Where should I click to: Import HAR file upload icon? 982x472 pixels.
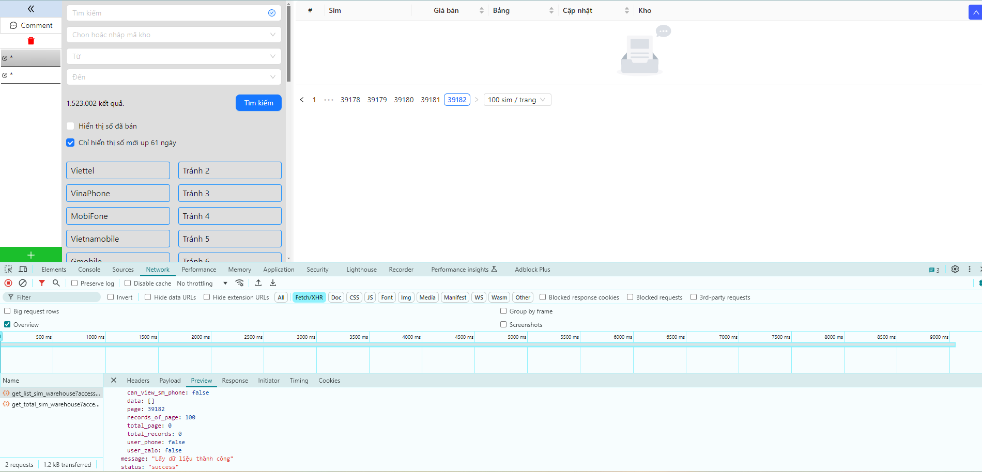[258, 283]
